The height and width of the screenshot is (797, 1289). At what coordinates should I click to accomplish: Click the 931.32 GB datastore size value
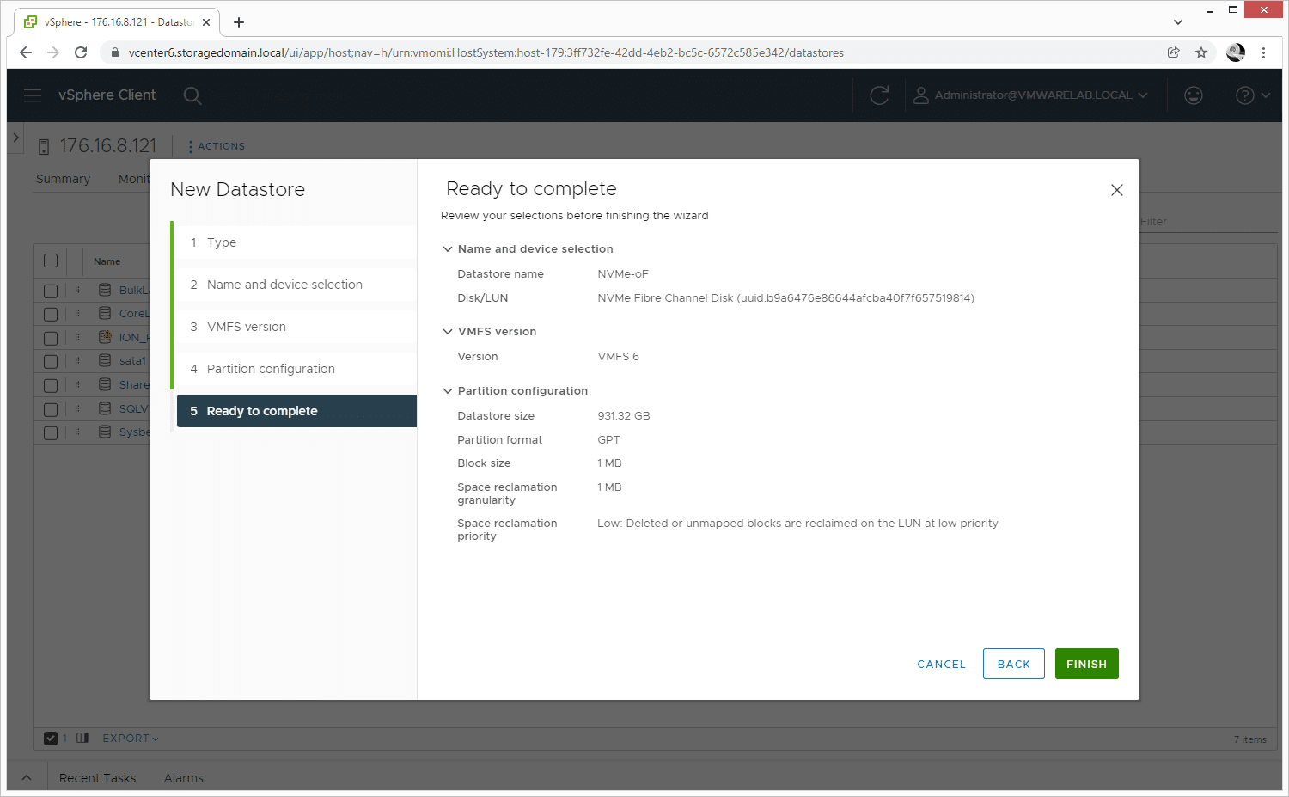coord(624,416)
